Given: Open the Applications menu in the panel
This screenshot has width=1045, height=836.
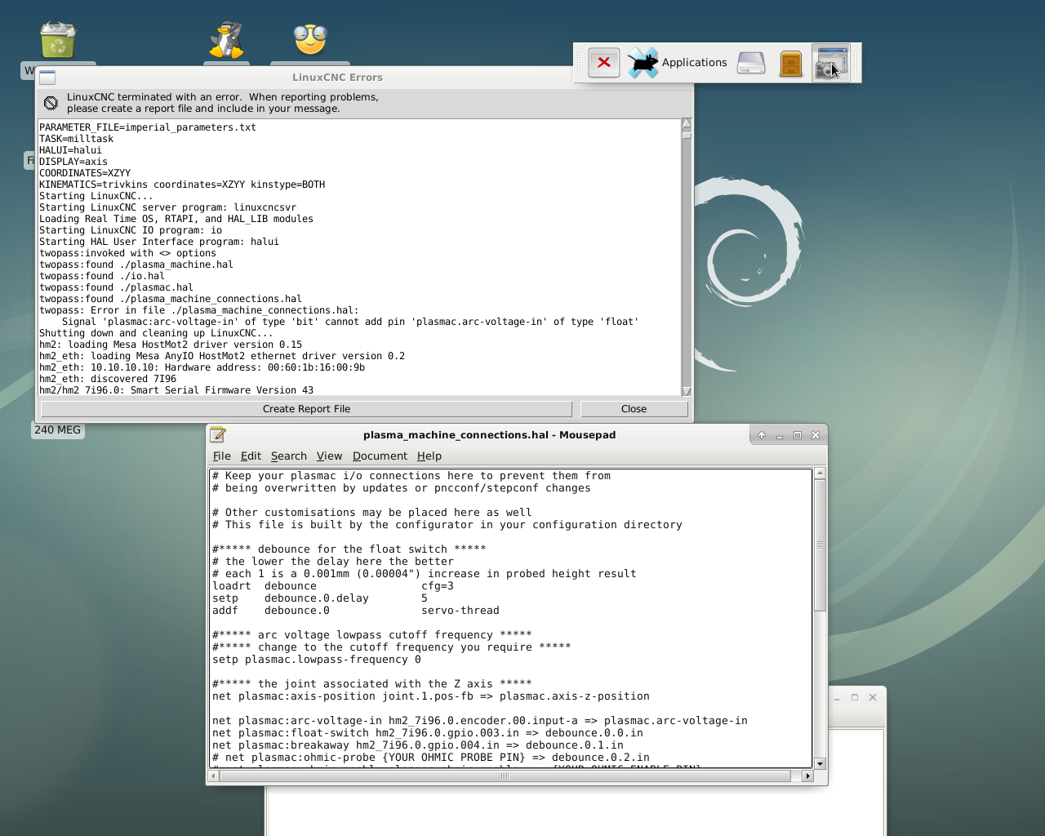Looking at the screenshot, I should [677, 63].
